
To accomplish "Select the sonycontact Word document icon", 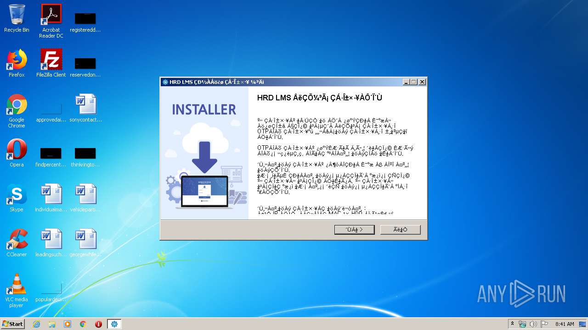I will [x=85, y=108].
